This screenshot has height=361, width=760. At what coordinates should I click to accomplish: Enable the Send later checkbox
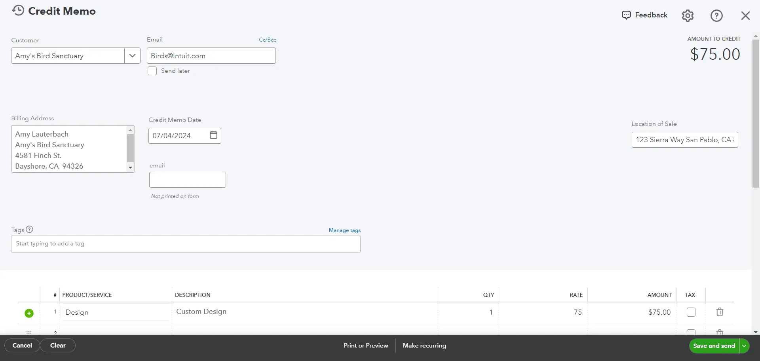click(152, 71)
